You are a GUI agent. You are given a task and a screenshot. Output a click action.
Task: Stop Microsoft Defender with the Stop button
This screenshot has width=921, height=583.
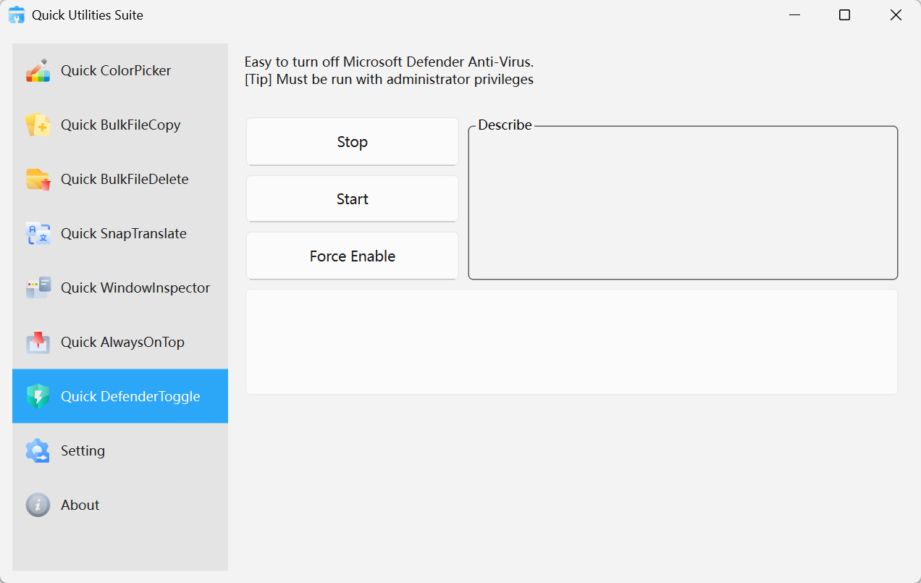(x=352, y=141)
